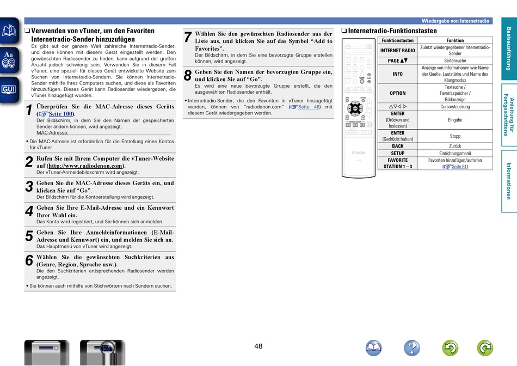Click the green forward arrow icon

click(x=485, y=348)
